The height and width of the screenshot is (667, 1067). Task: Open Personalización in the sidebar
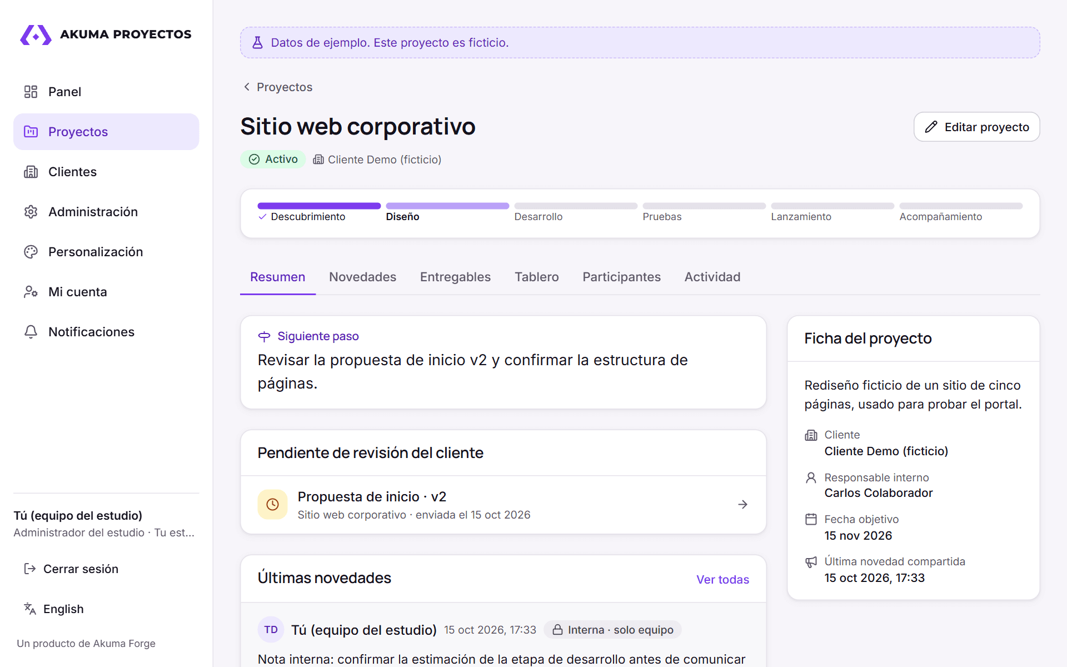click(x=106, y=252)
